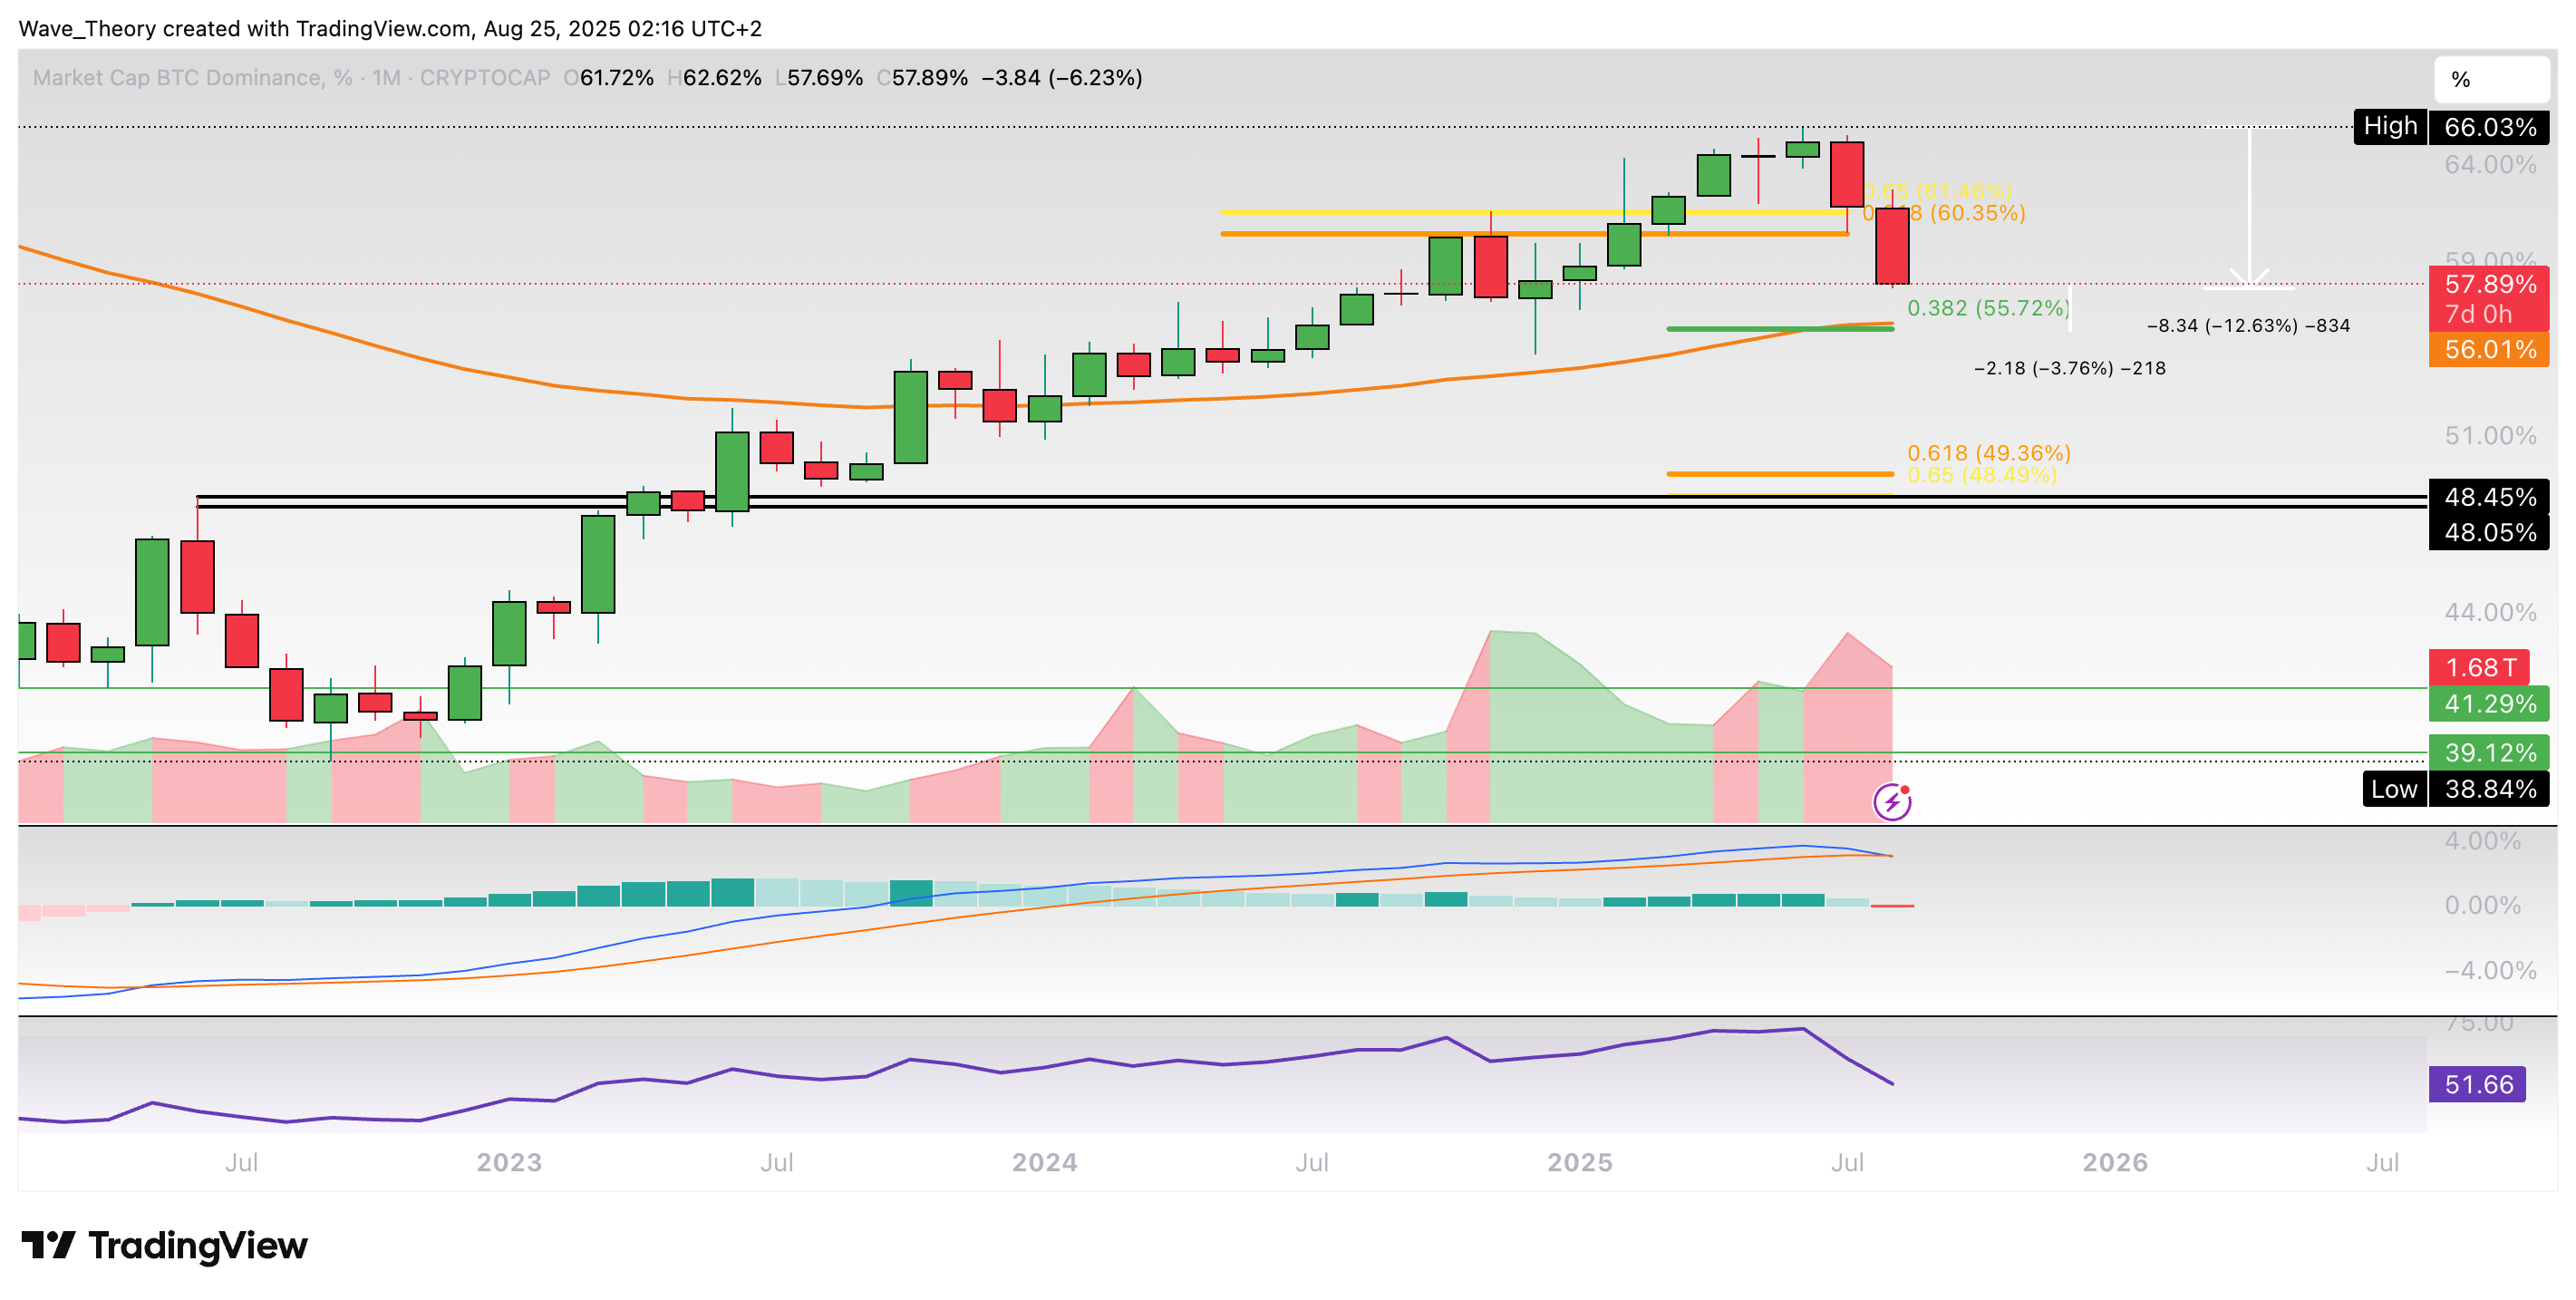Click the Low price label tag
Screen dimensions: 2576x1300
click(x=2394, y=789)
